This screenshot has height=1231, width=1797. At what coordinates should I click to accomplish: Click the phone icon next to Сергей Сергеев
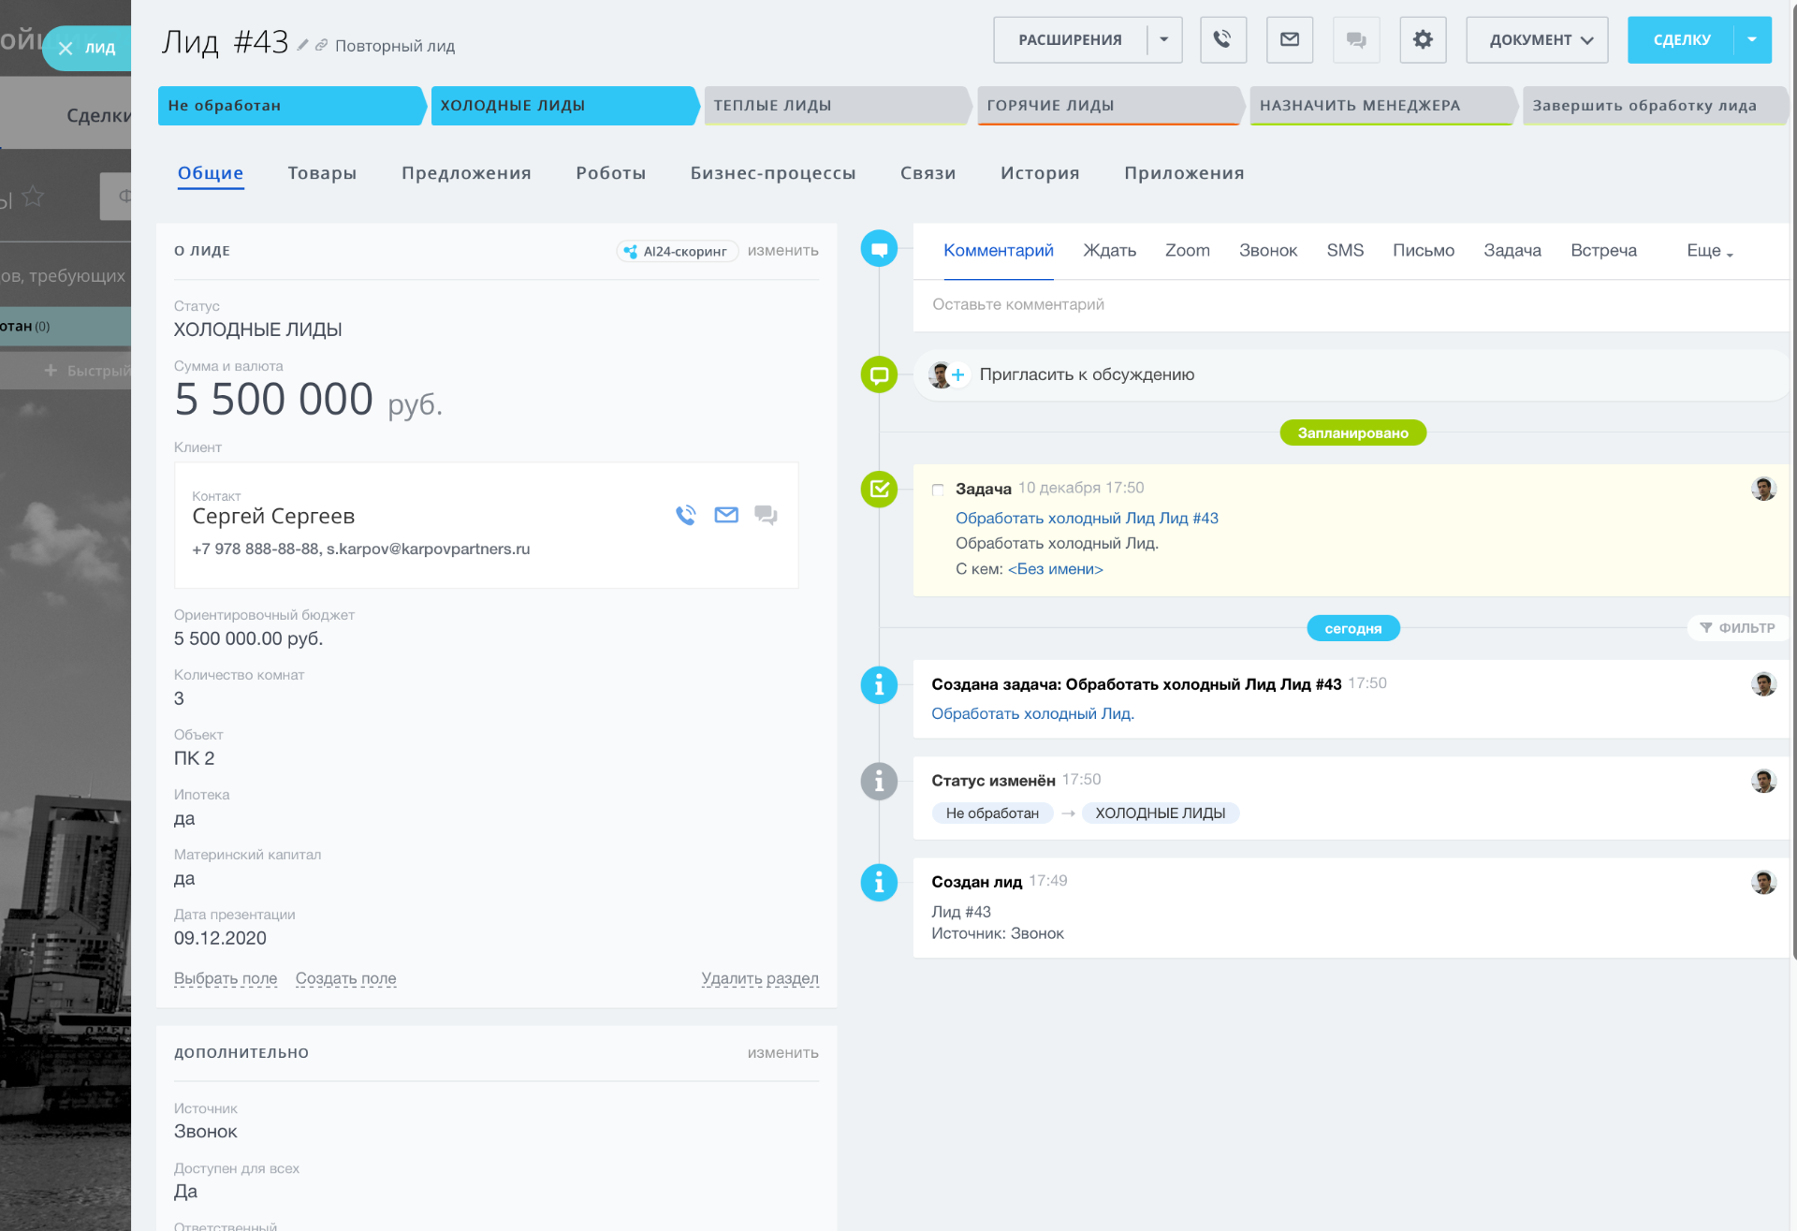[x=685, y=517]
